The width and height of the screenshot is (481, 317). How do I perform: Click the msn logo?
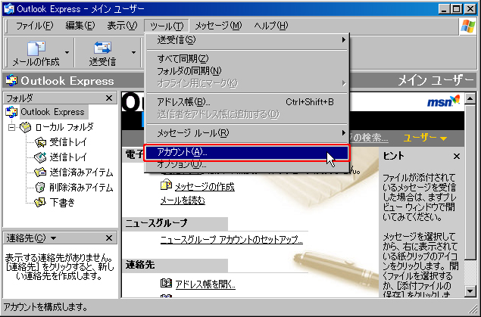tap(444, 101)
